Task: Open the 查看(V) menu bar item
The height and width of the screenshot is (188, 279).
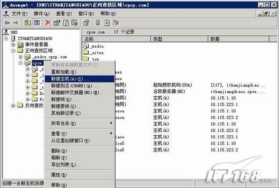Action: click(64, 14)
